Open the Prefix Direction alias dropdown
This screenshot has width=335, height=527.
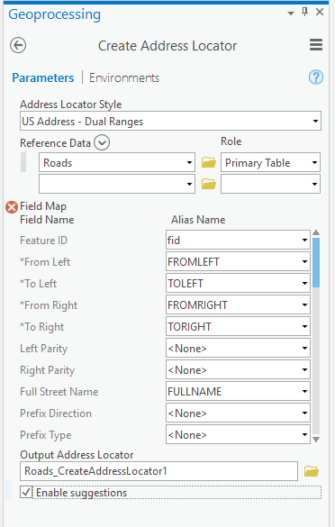[x=238, y=413]
